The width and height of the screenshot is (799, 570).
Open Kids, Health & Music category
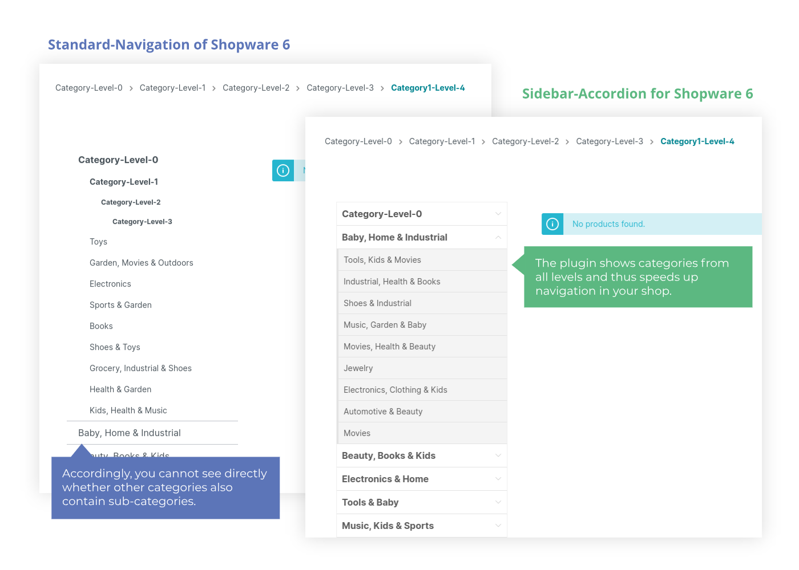(x=128, y=410)
